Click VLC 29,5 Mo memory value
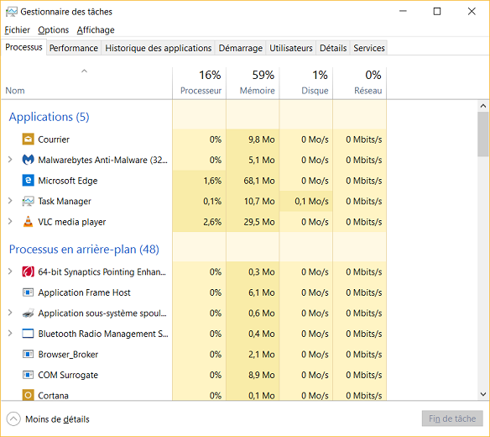The image size is (490, 437). [x=259, y=222]
